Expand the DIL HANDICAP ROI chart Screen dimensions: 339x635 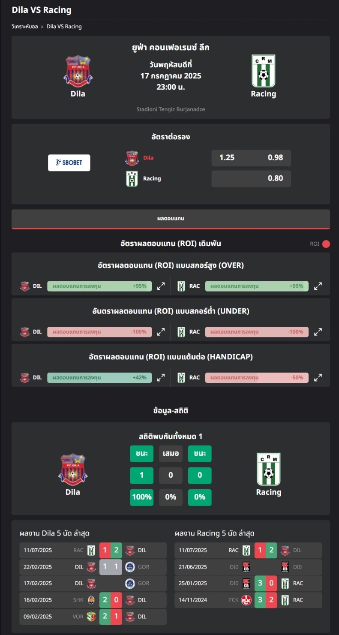(x=161, y=378)
